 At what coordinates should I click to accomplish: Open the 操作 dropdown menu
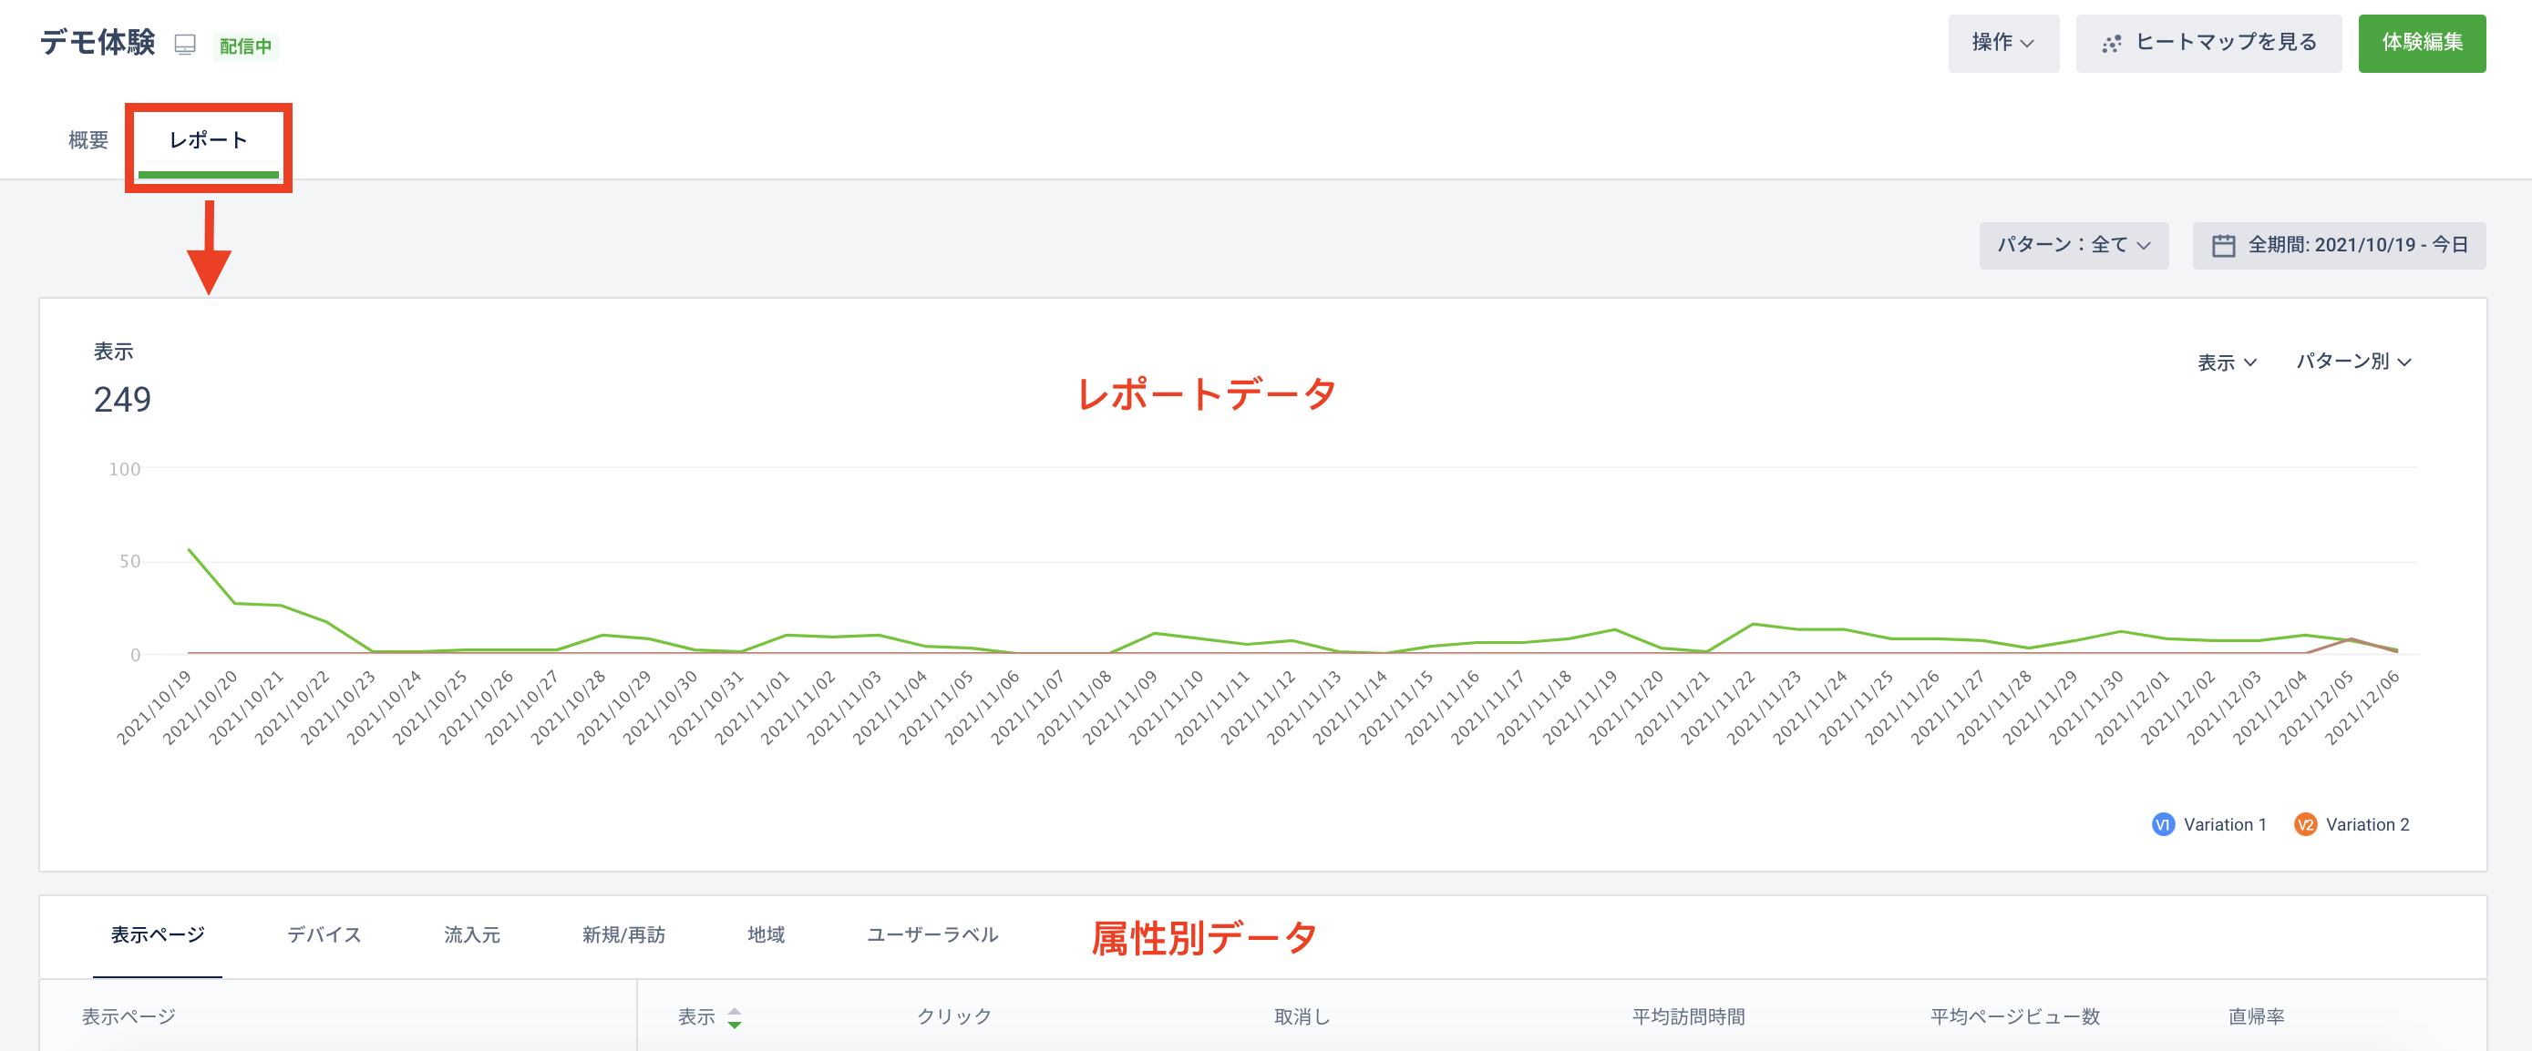[2003, 43]
